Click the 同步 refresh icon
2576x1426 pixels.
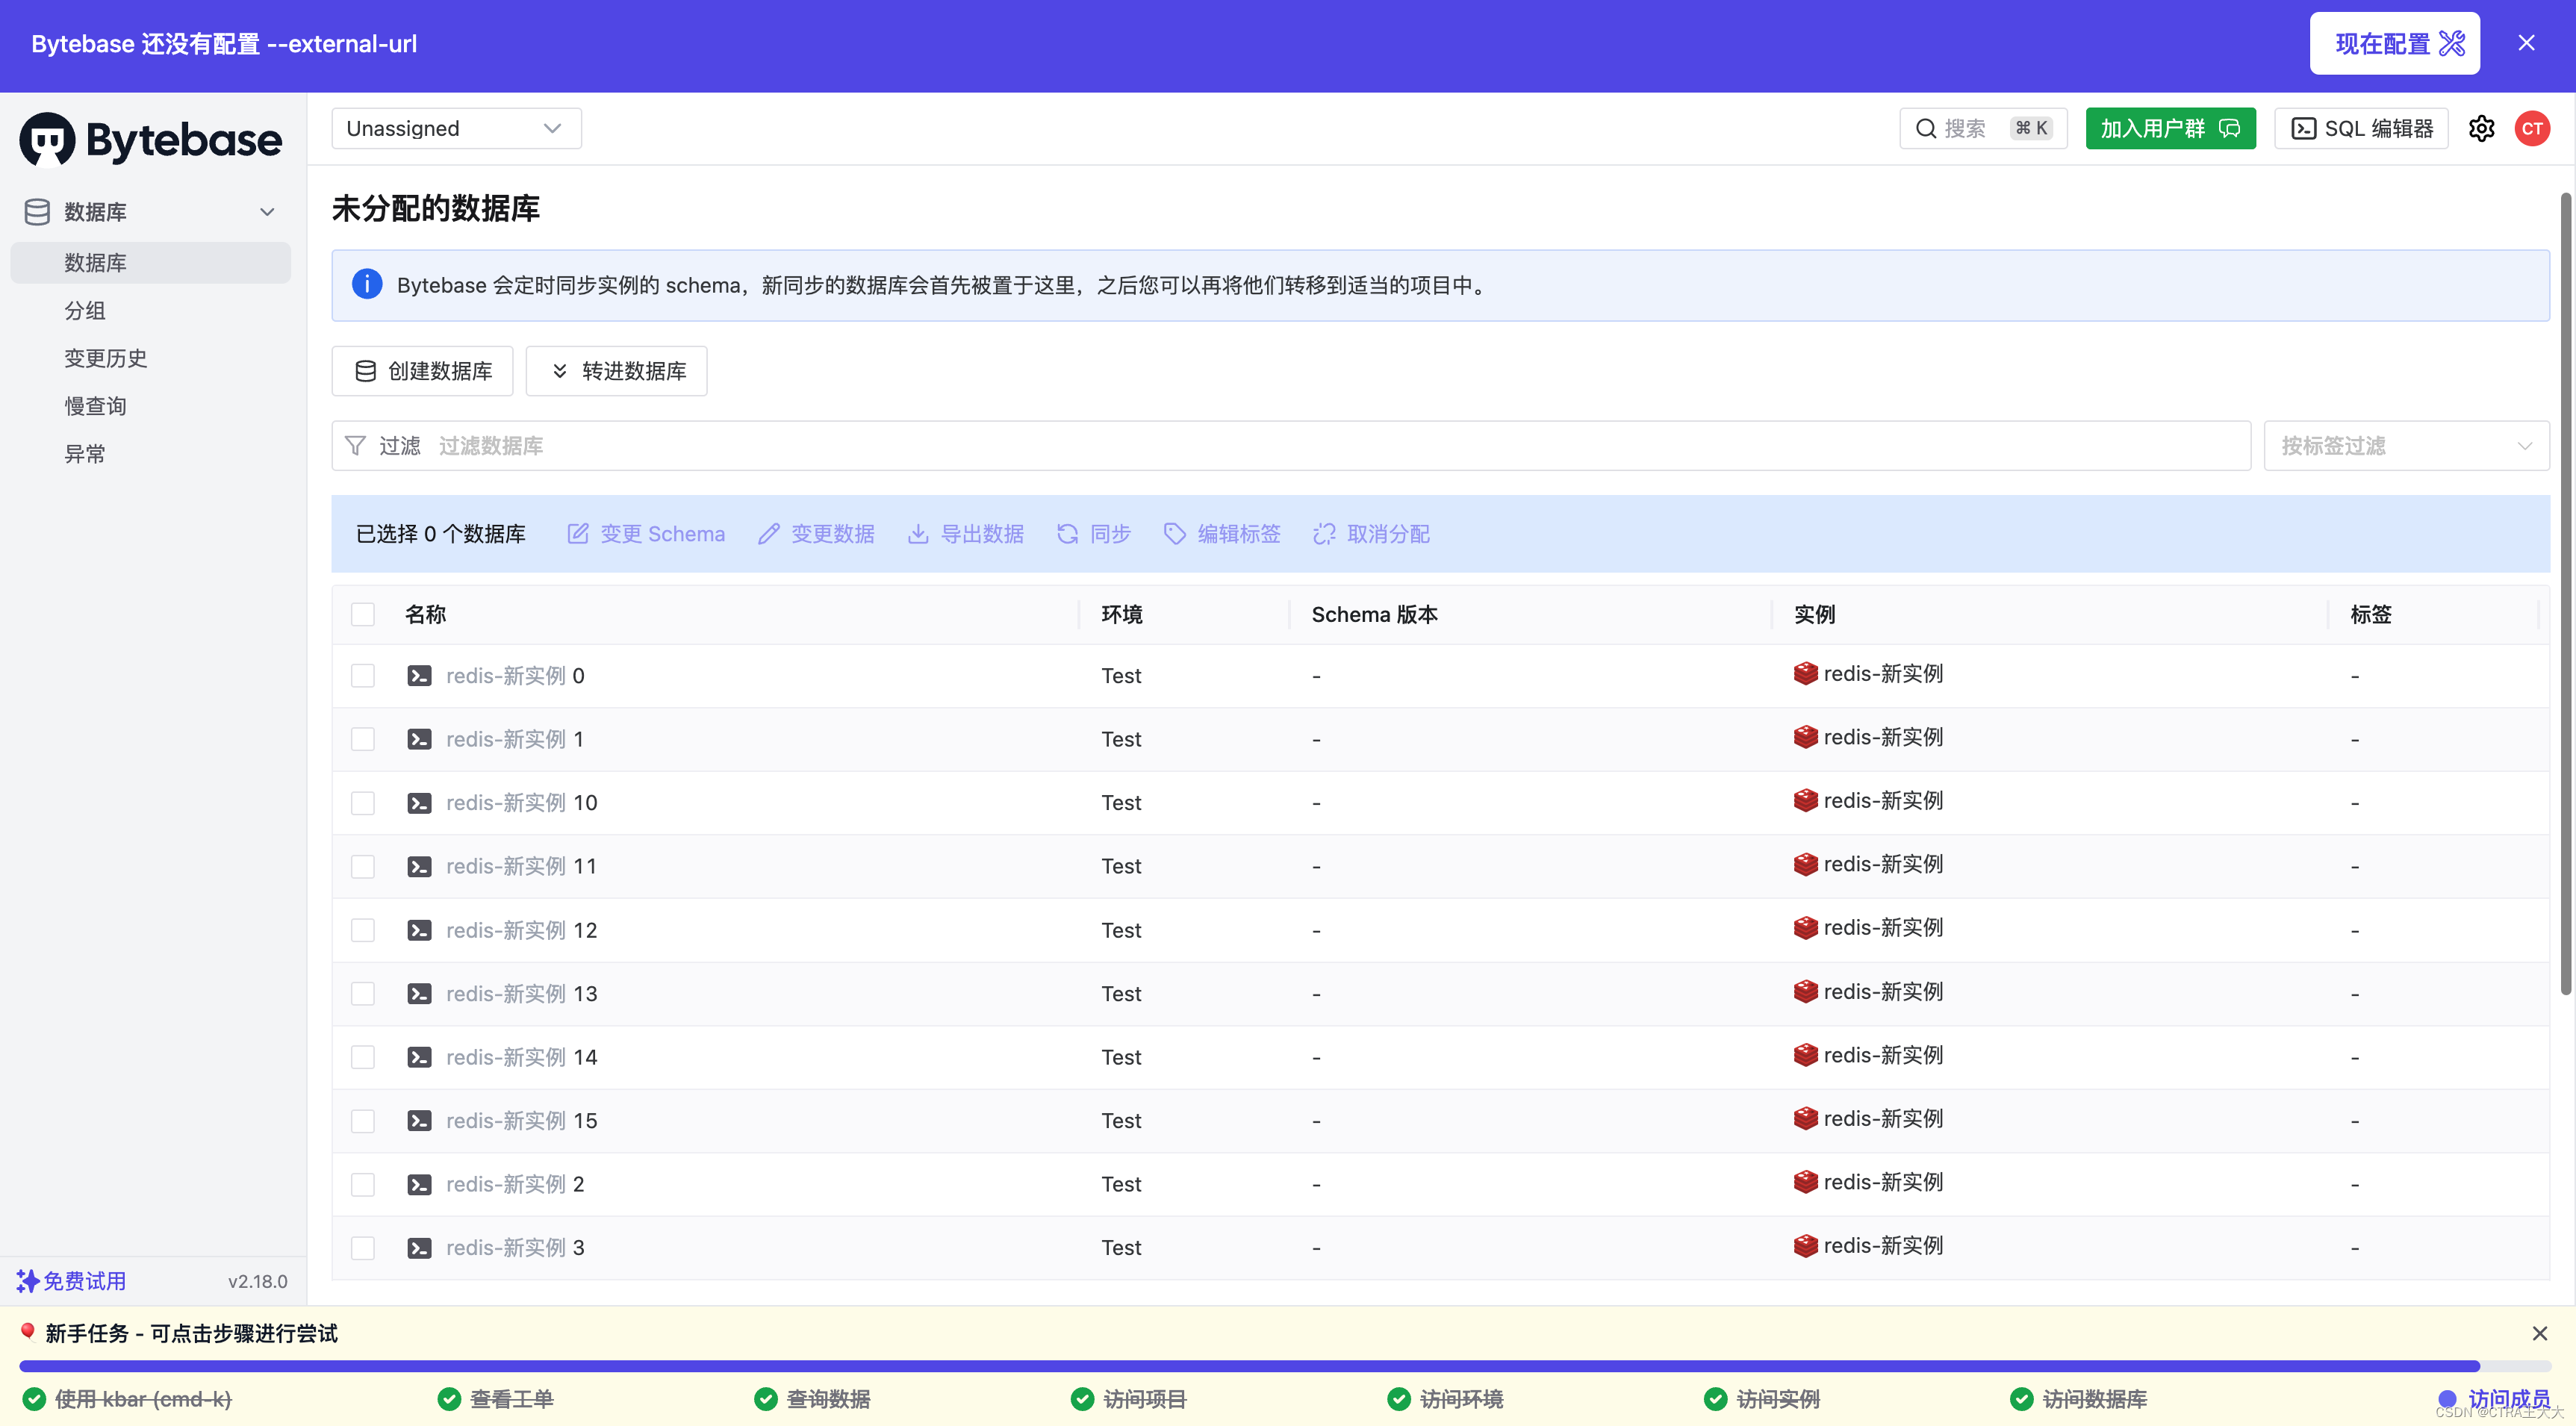click(1067, 533)
